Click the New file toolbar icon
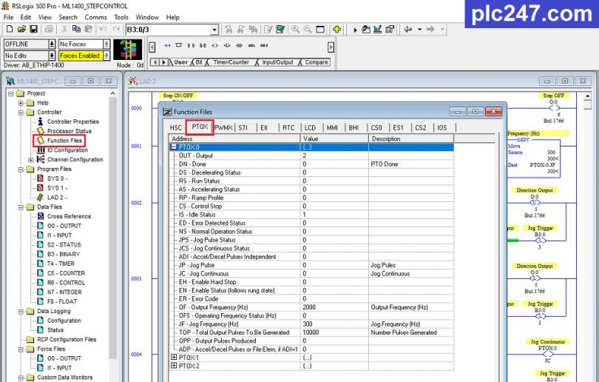Viewport: 599px width, 382px height. point(10,29)
